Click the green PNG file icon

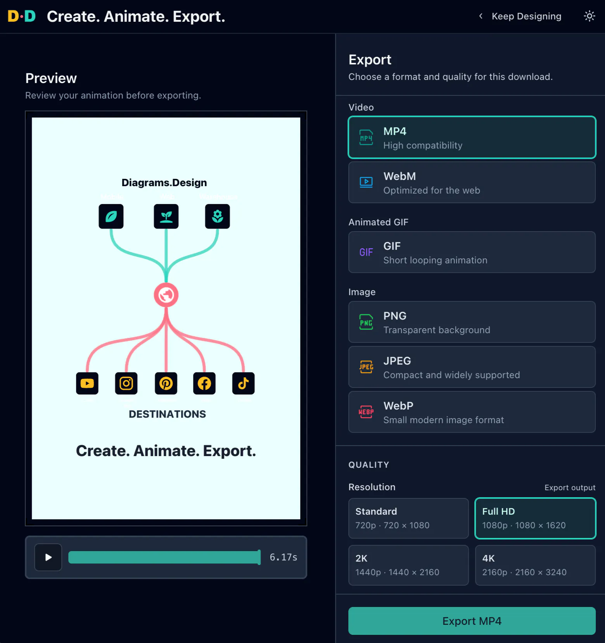pos(366,322)
